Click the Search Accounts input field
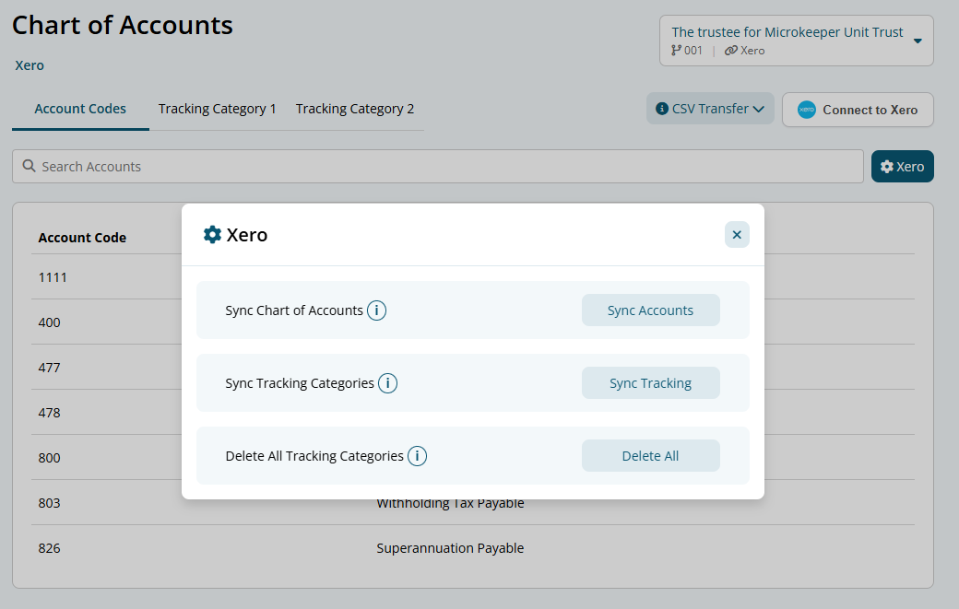This screenshot has width=959, height=609. (443, 167)
